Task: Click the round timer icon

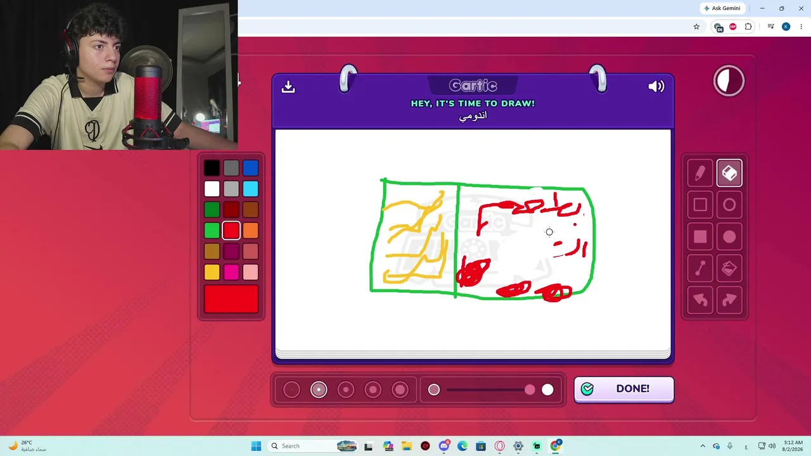Action: [729, 81]
